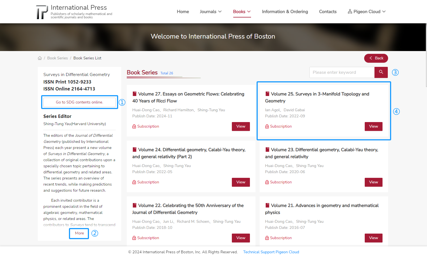Click the lock icon on the Volume 23 card
The width and height of the screenshot is (427, 258).
[x=267, y=182]
